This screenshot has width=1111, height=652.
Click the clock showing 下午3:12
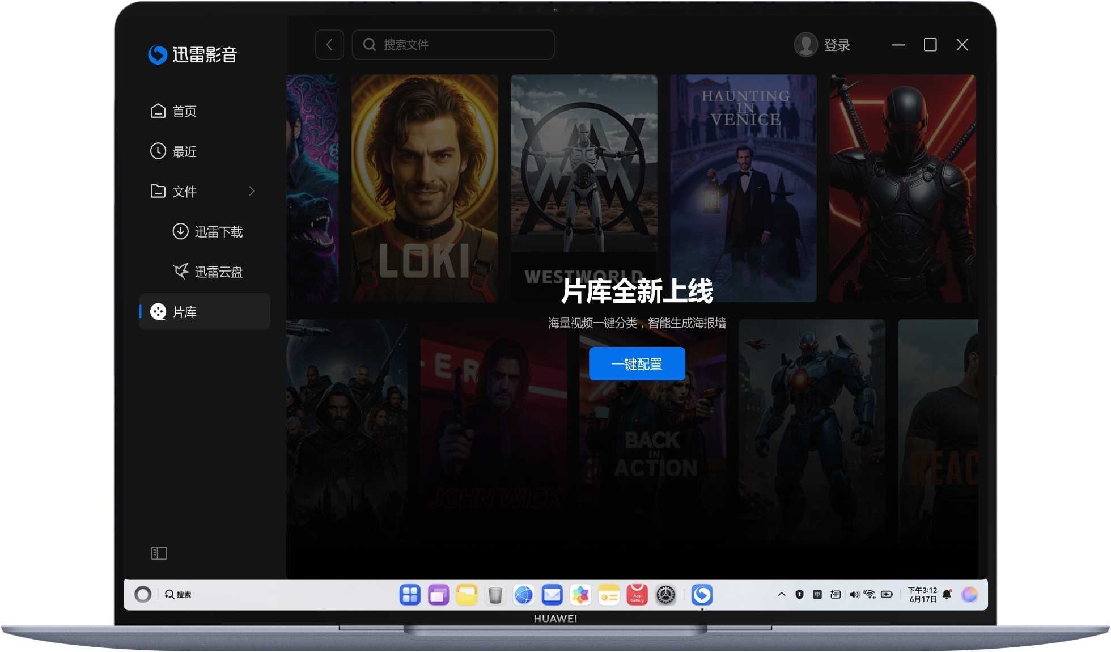[x=923, y=595]
